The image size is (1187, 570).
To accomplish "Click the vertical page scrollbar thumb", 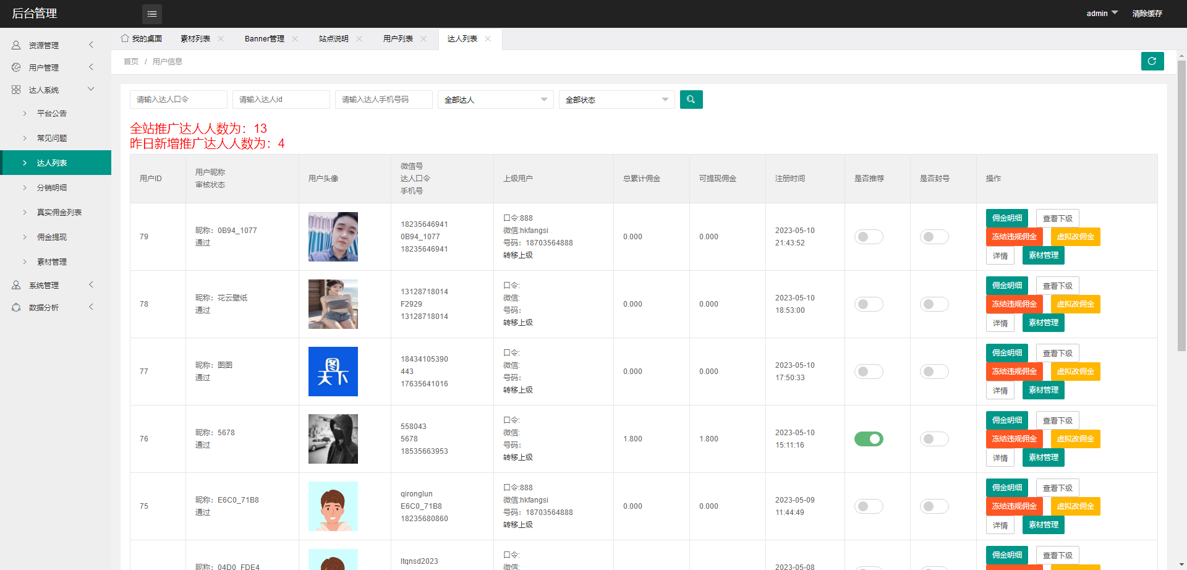I will (x=1181, y=205).
